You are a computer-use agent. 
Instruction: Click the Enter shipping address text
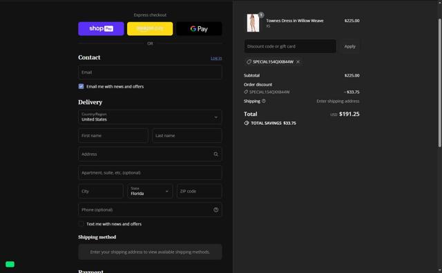[x=338, y=101]
